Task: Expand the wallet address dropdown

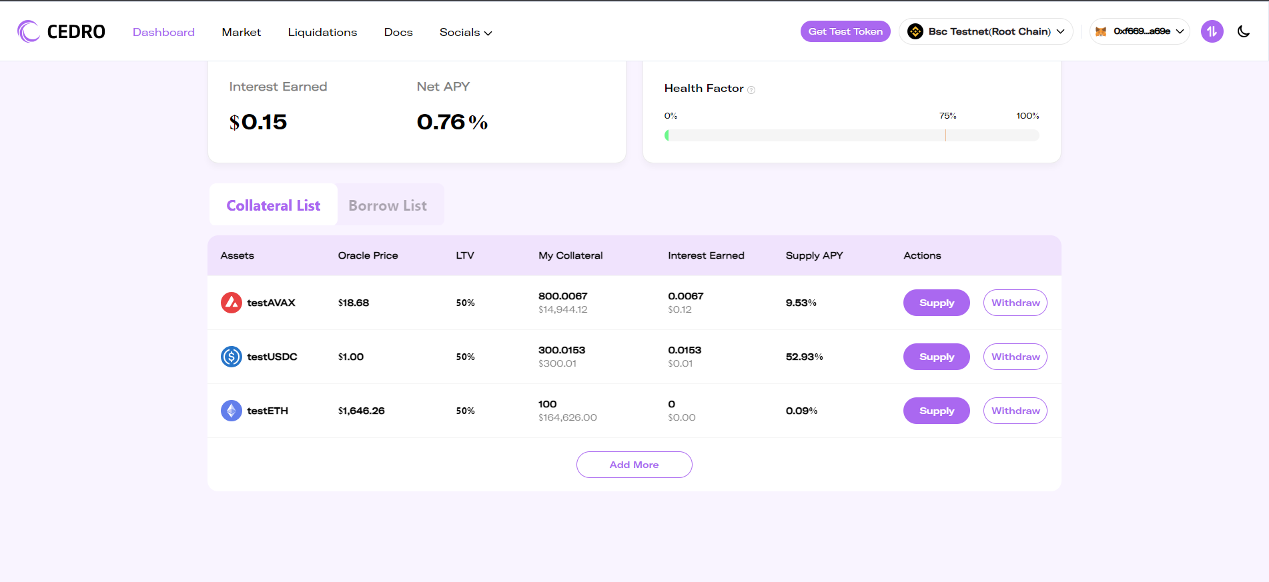Action: click(1140, 31)
